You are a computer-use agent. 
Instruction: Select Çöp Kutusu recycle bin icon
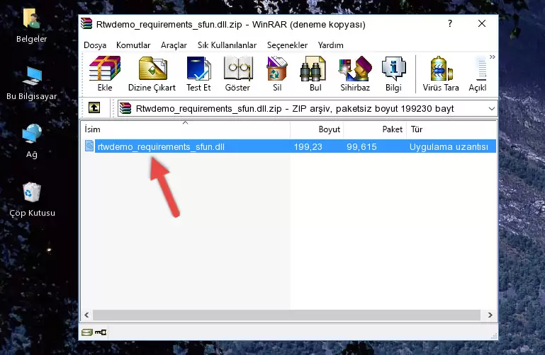[32, 199]
